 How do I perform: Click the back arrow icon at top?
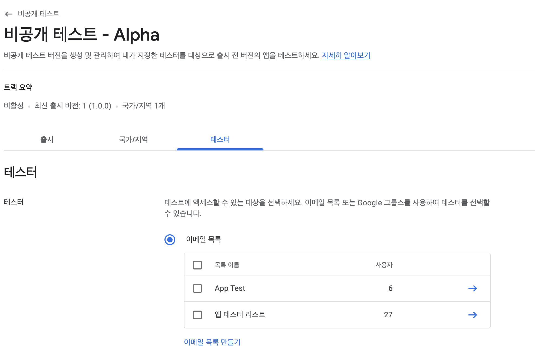click(x=9, y=14)
